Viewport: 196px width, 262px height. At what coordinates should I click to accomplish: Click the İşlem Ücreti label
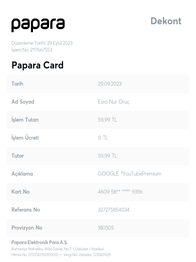coord(25,137)
